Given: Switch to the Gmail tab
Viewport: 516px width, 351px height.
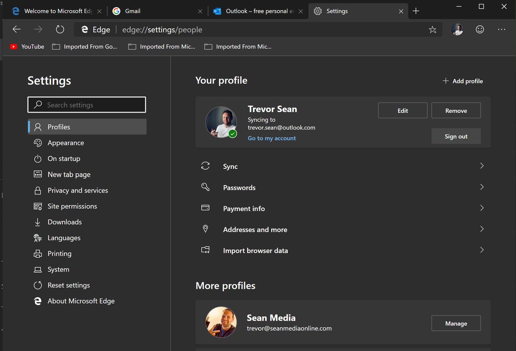Looking at the screenshot, I should 157,11.
